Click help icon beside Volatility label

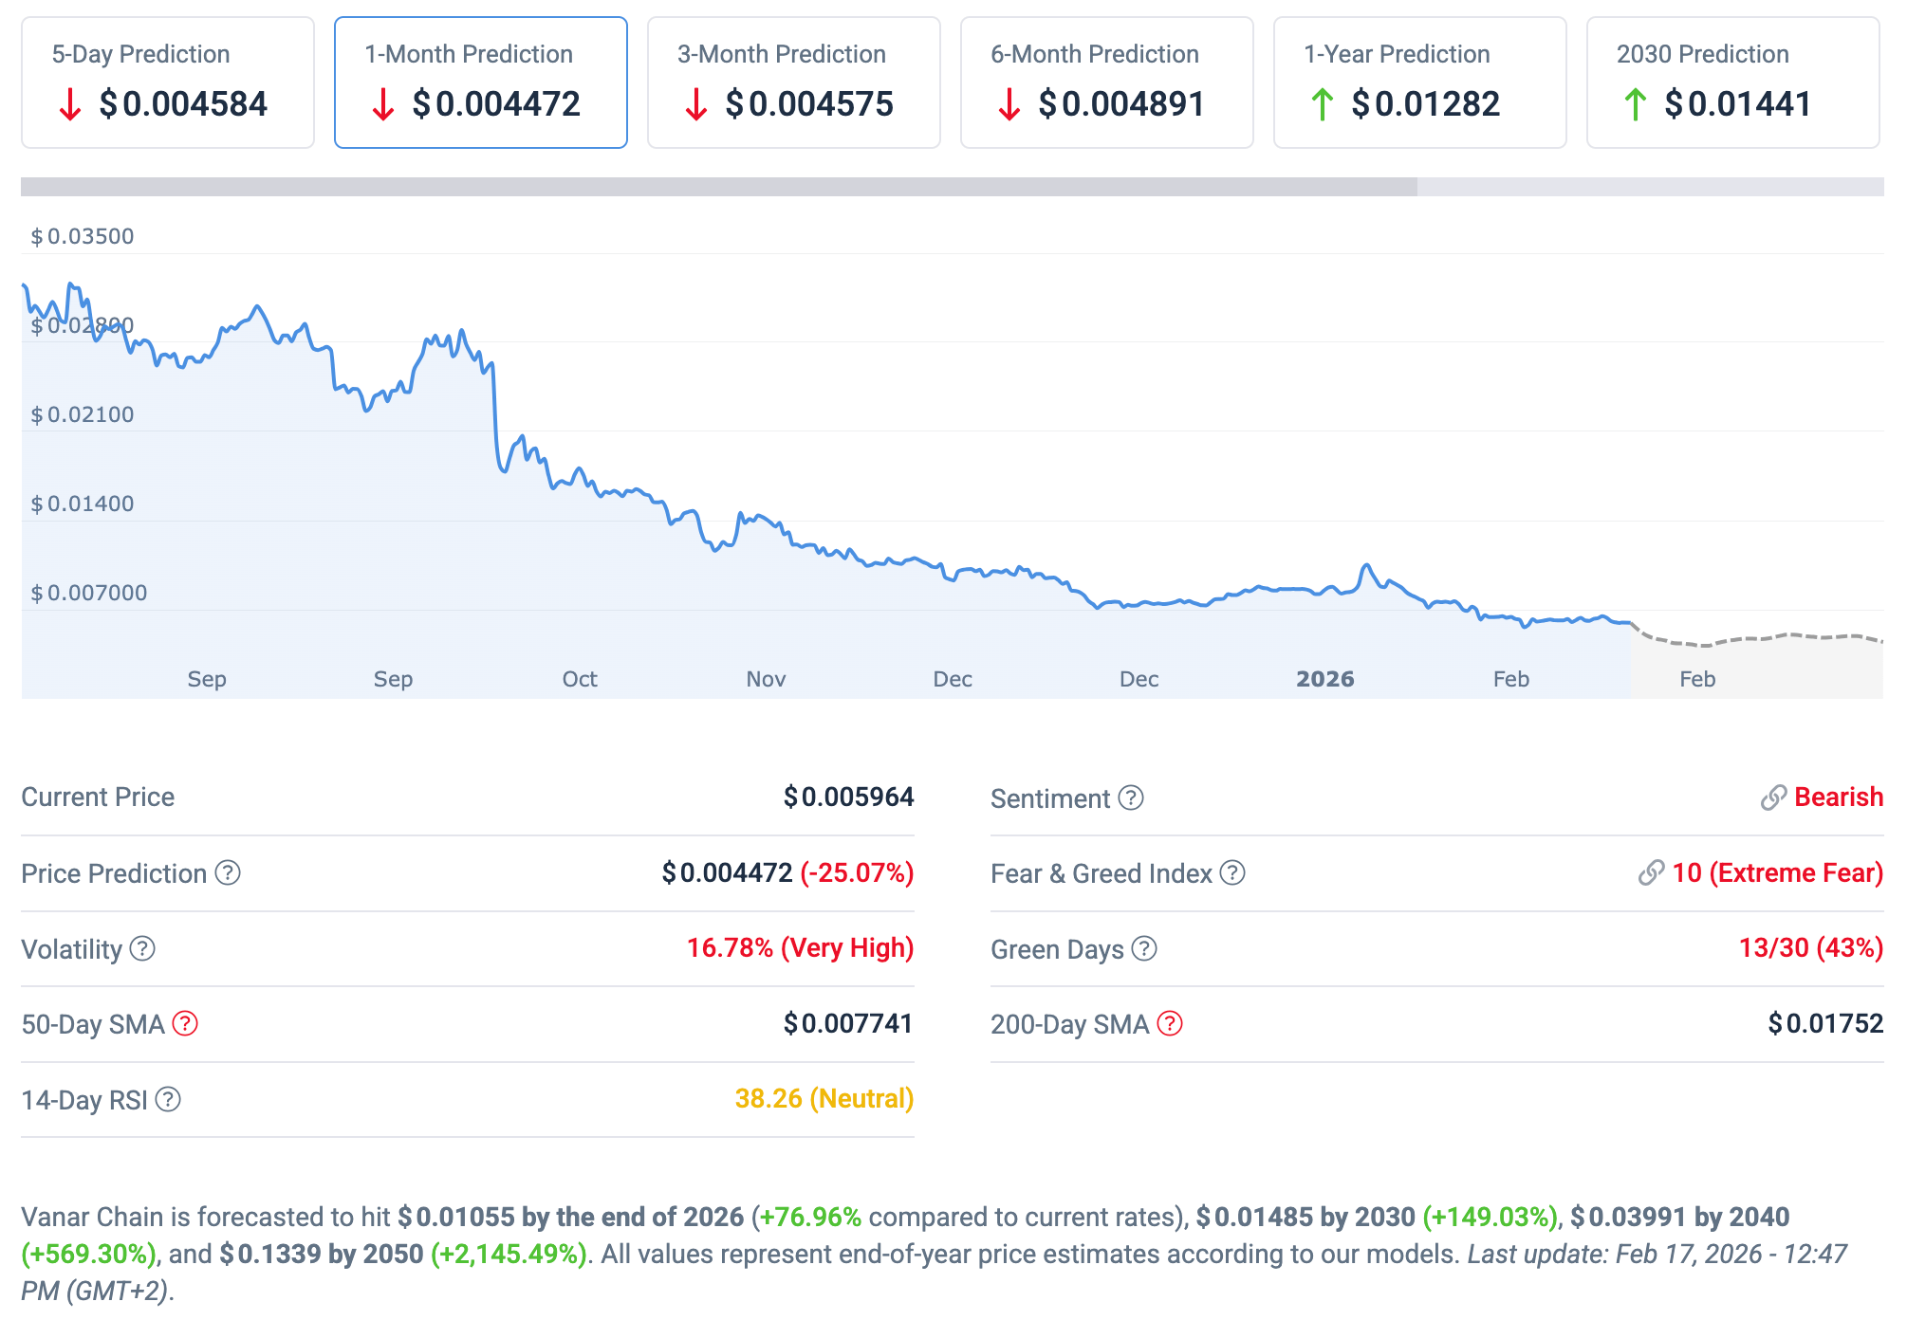(x=142, y=948)
